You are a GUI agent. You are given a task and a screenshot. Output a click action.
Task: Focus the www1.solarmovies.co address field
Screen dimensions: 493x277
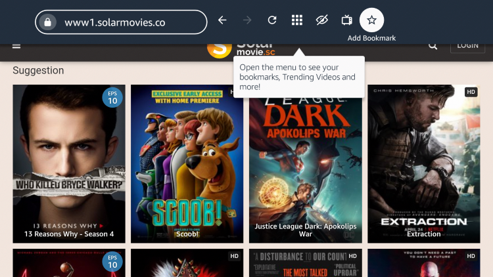121,22
